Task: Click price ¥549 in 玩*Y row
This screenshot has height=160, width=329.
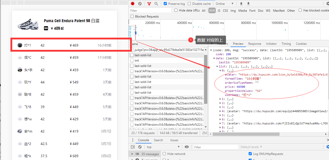Action: pos(74,82)
